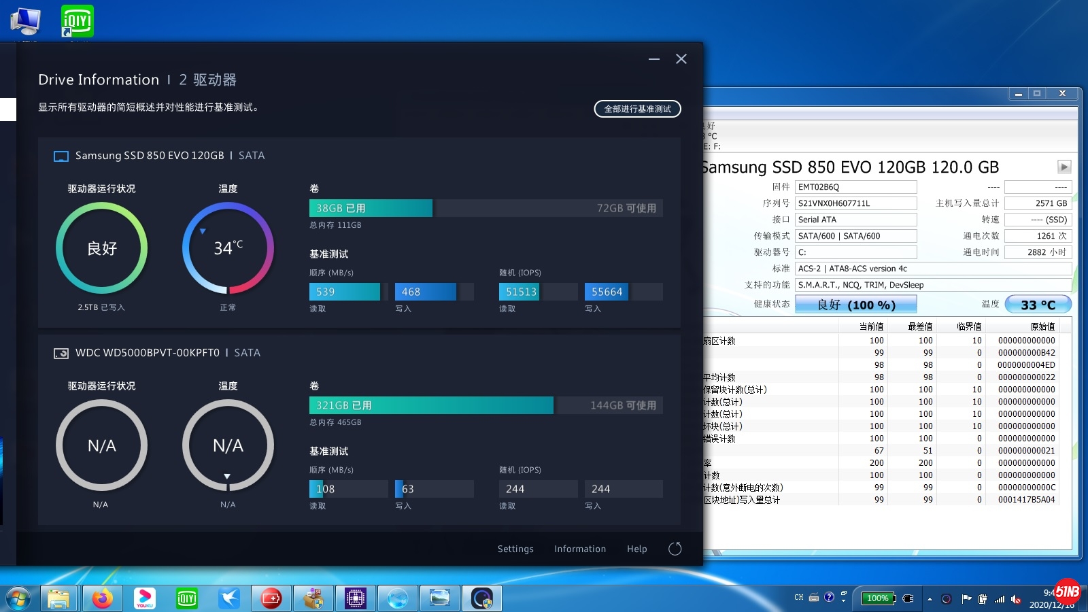Open the health status 良好 (100 %) button
The height and width of the screenshot is (612, 1088).
click(x=855, y=305)
